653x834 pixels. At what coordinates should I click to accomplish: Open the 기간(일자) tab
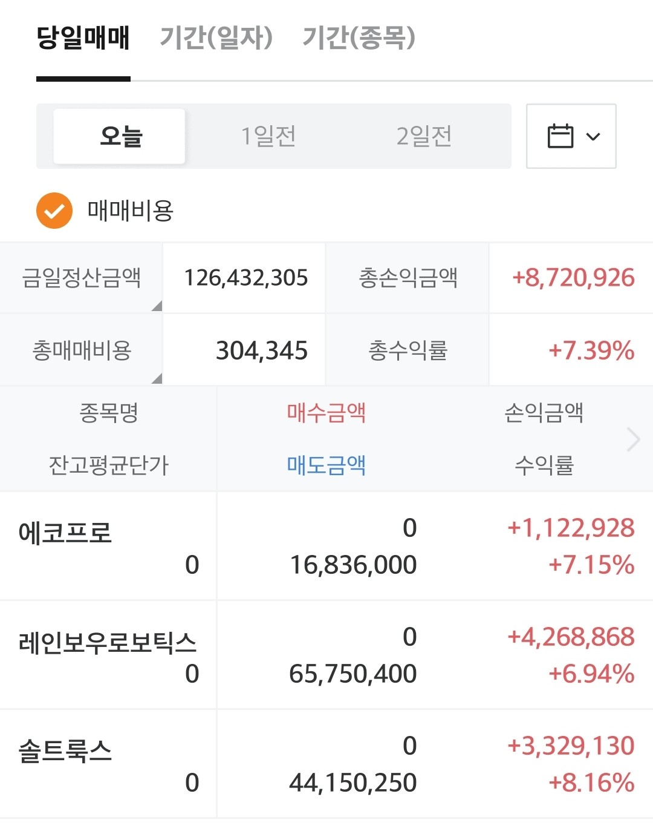[216, 38]
